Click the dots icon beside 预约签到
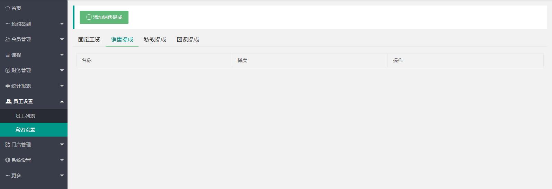 8,24
